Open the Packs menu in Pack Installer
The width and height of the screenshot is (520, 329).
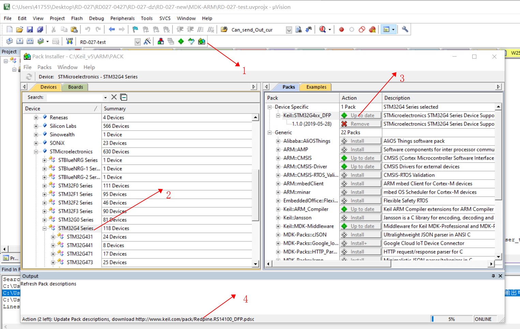click(44, 67)
